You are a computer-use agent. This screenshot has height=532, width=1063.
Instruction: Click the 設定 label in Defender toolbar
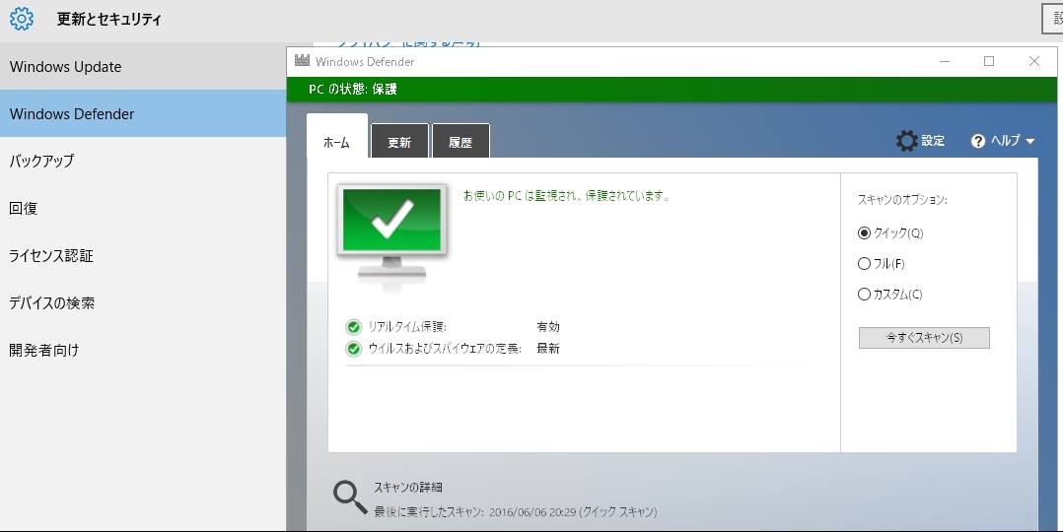click(x=933, y=141)
